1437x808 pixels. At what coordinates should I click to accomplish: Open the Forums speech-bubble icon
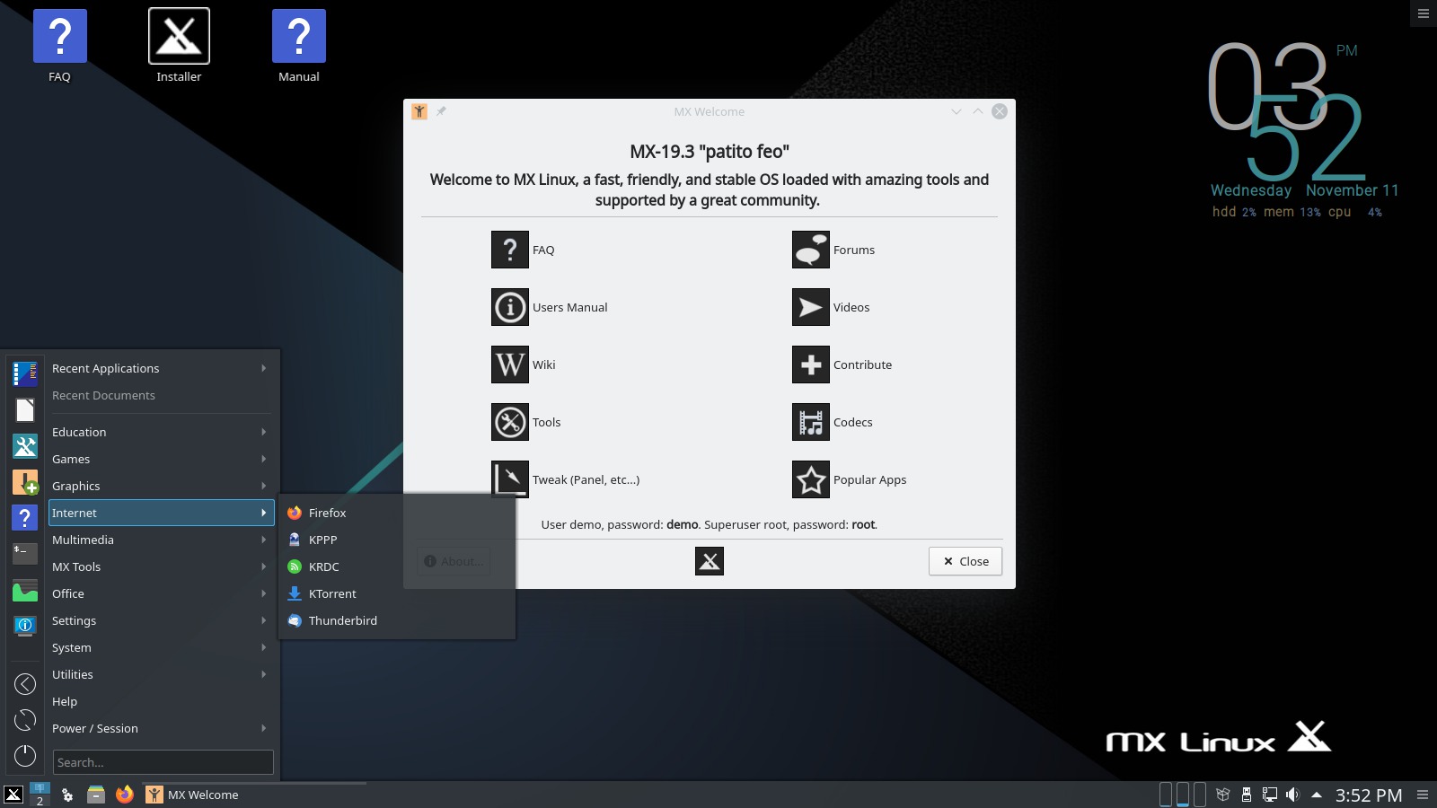point(810,250)
